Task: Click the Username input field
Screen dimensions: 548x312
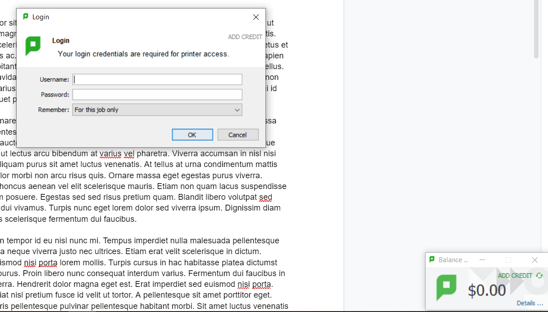Action: [157, 79]
